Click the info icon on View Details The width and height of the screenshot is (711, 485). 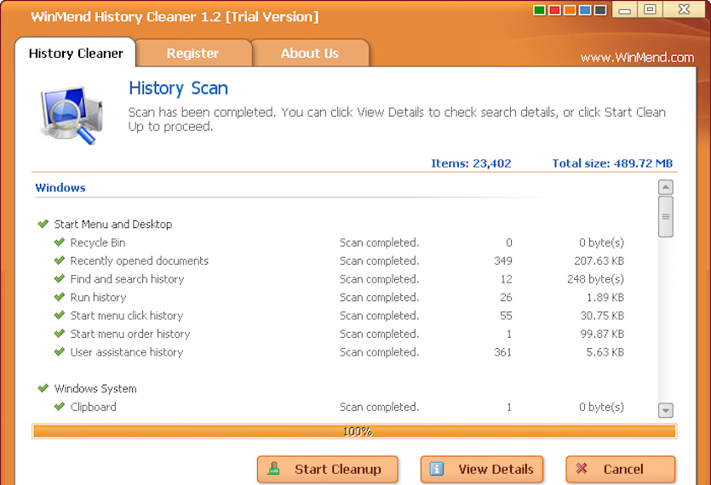436,469
